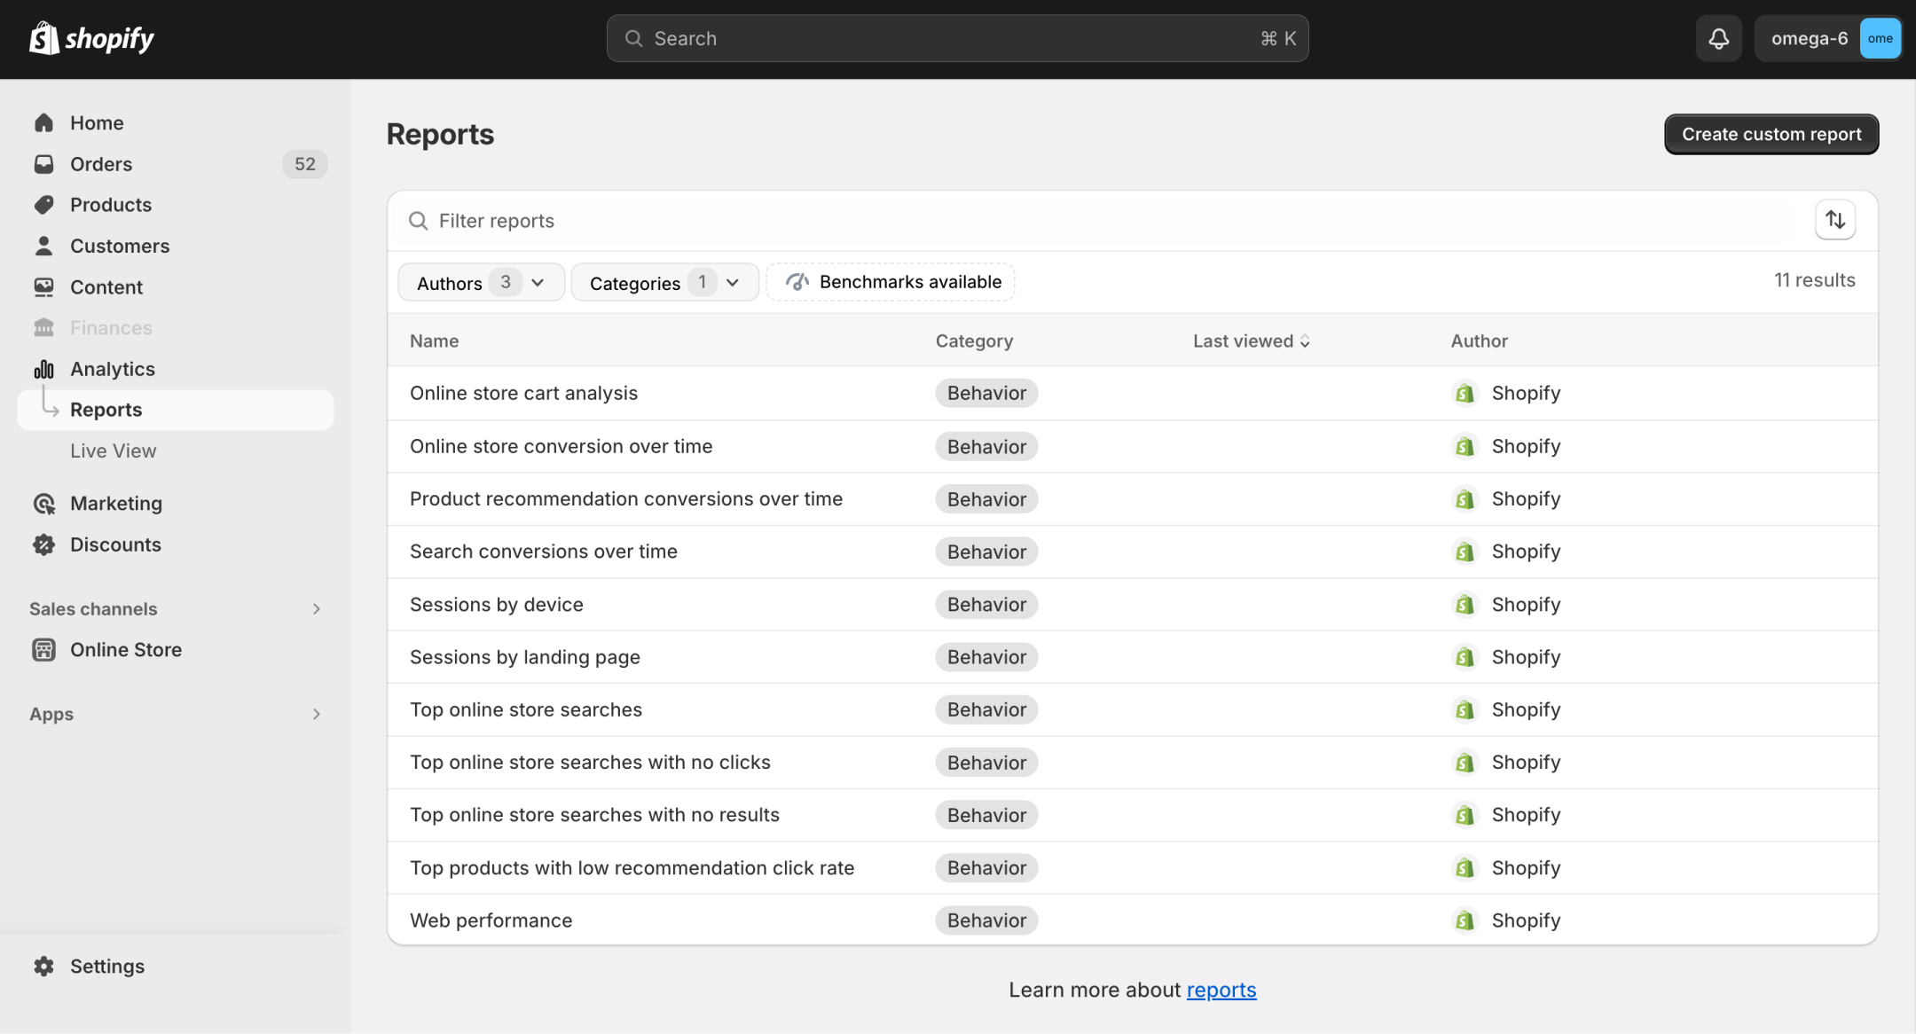The width and height of the screenshot is (1916, 1034).
Task: Open the Reports menu item in sidebar
Action: (106, 409)
